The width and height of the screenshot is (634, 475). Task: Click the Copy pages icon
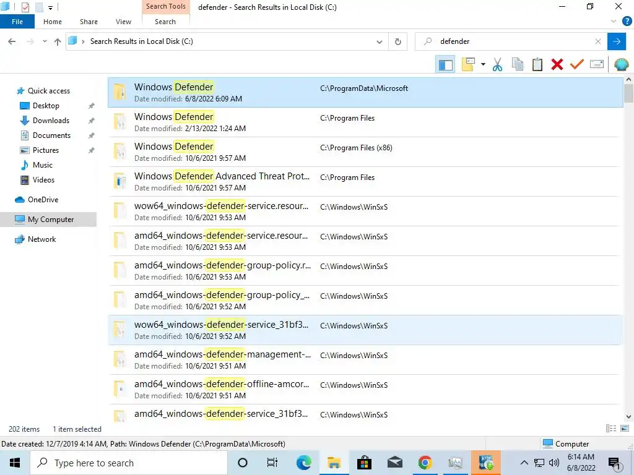pyautogui.click(x=518, y=64)
